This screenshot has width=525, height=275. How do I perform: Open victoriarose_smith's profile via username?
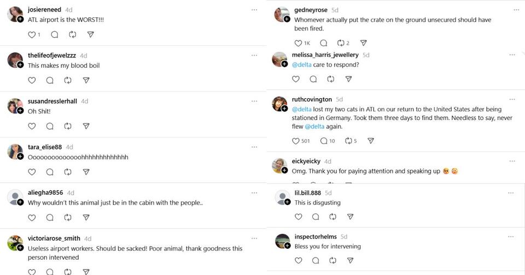54,238
